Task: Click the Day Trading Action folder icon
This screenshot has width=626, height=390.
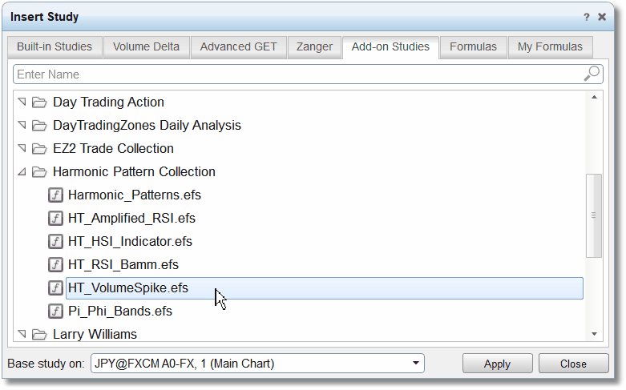Action: pos(39,102)
